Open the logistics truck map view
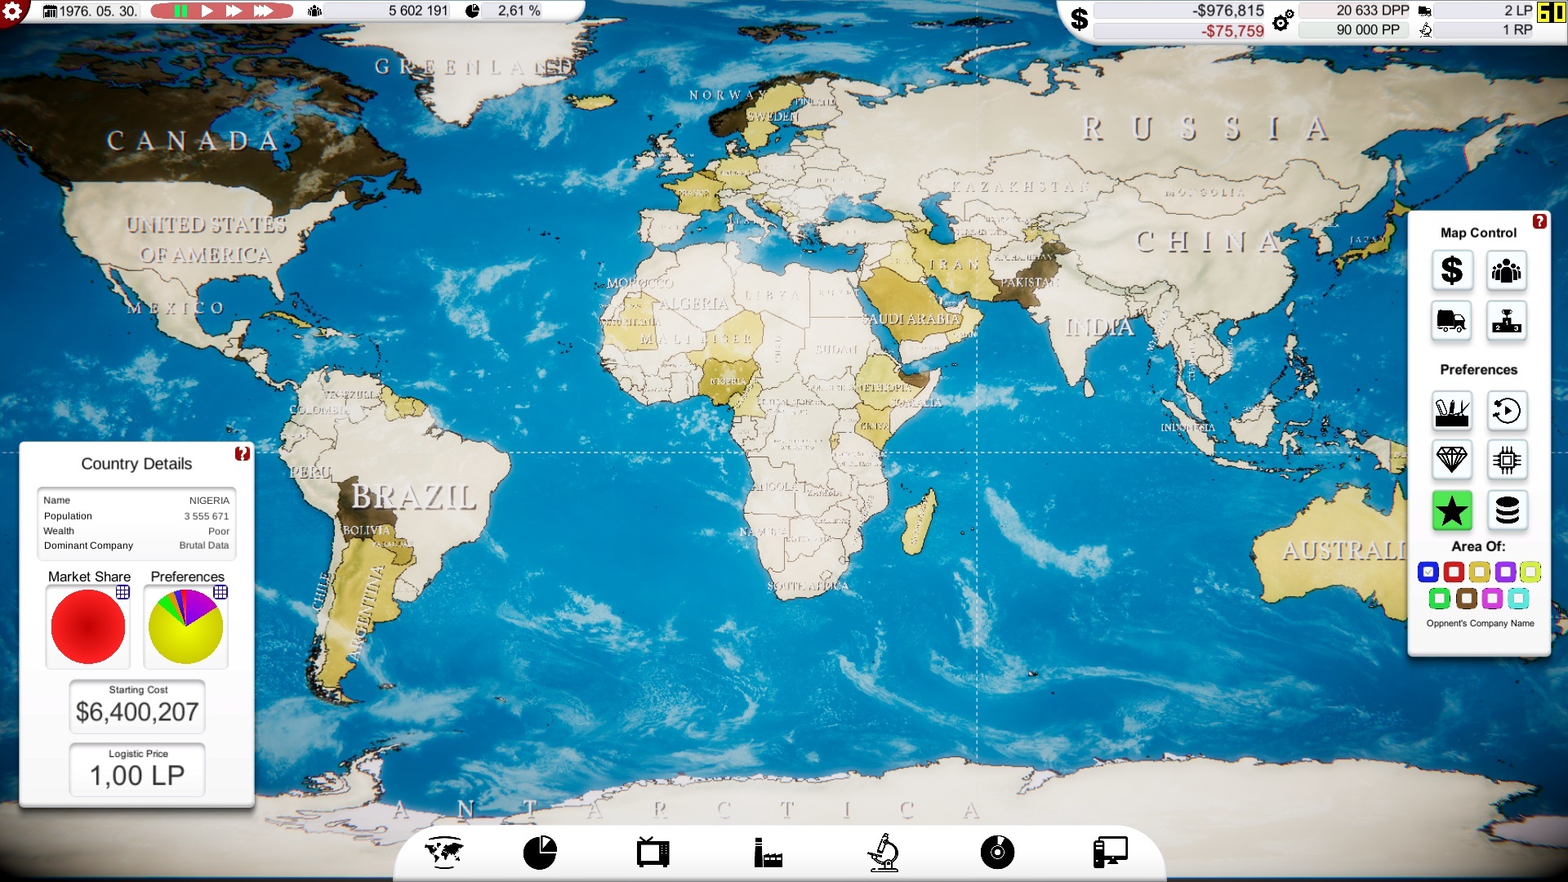Viewport: 1568px width, 882px height. 1452,321
